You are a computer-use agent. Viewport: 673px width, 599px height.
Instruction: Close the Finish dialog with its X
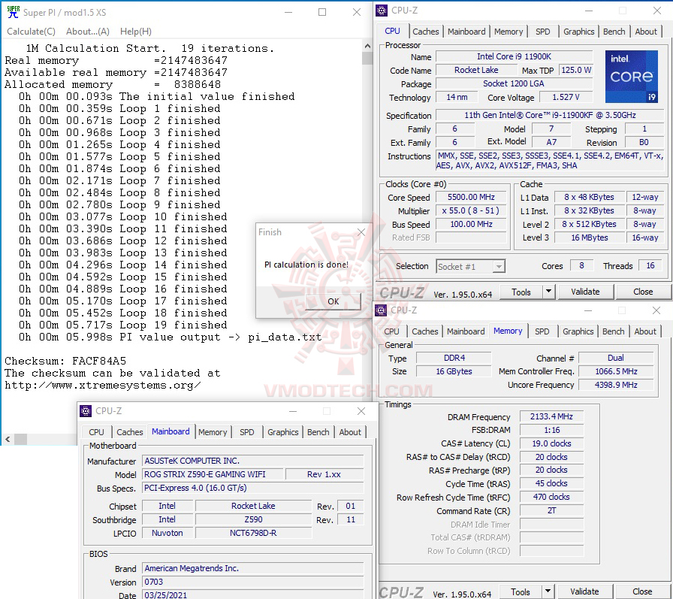tap(361, 232)
